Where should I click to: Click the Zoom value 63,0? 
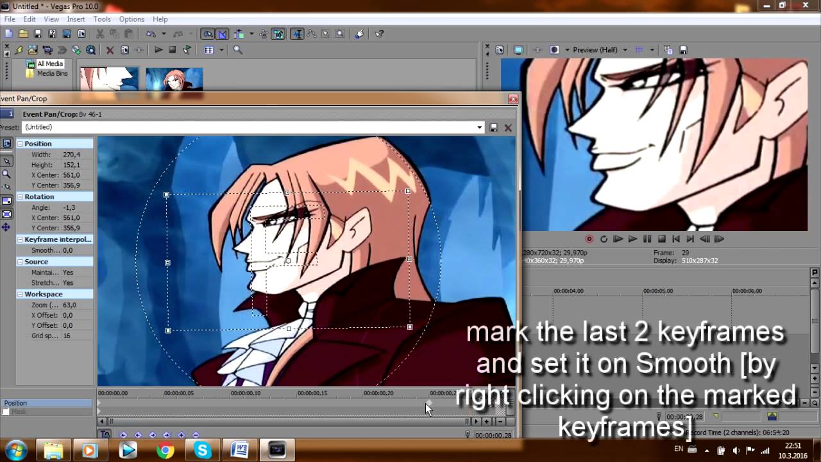(x=69, y=305)
